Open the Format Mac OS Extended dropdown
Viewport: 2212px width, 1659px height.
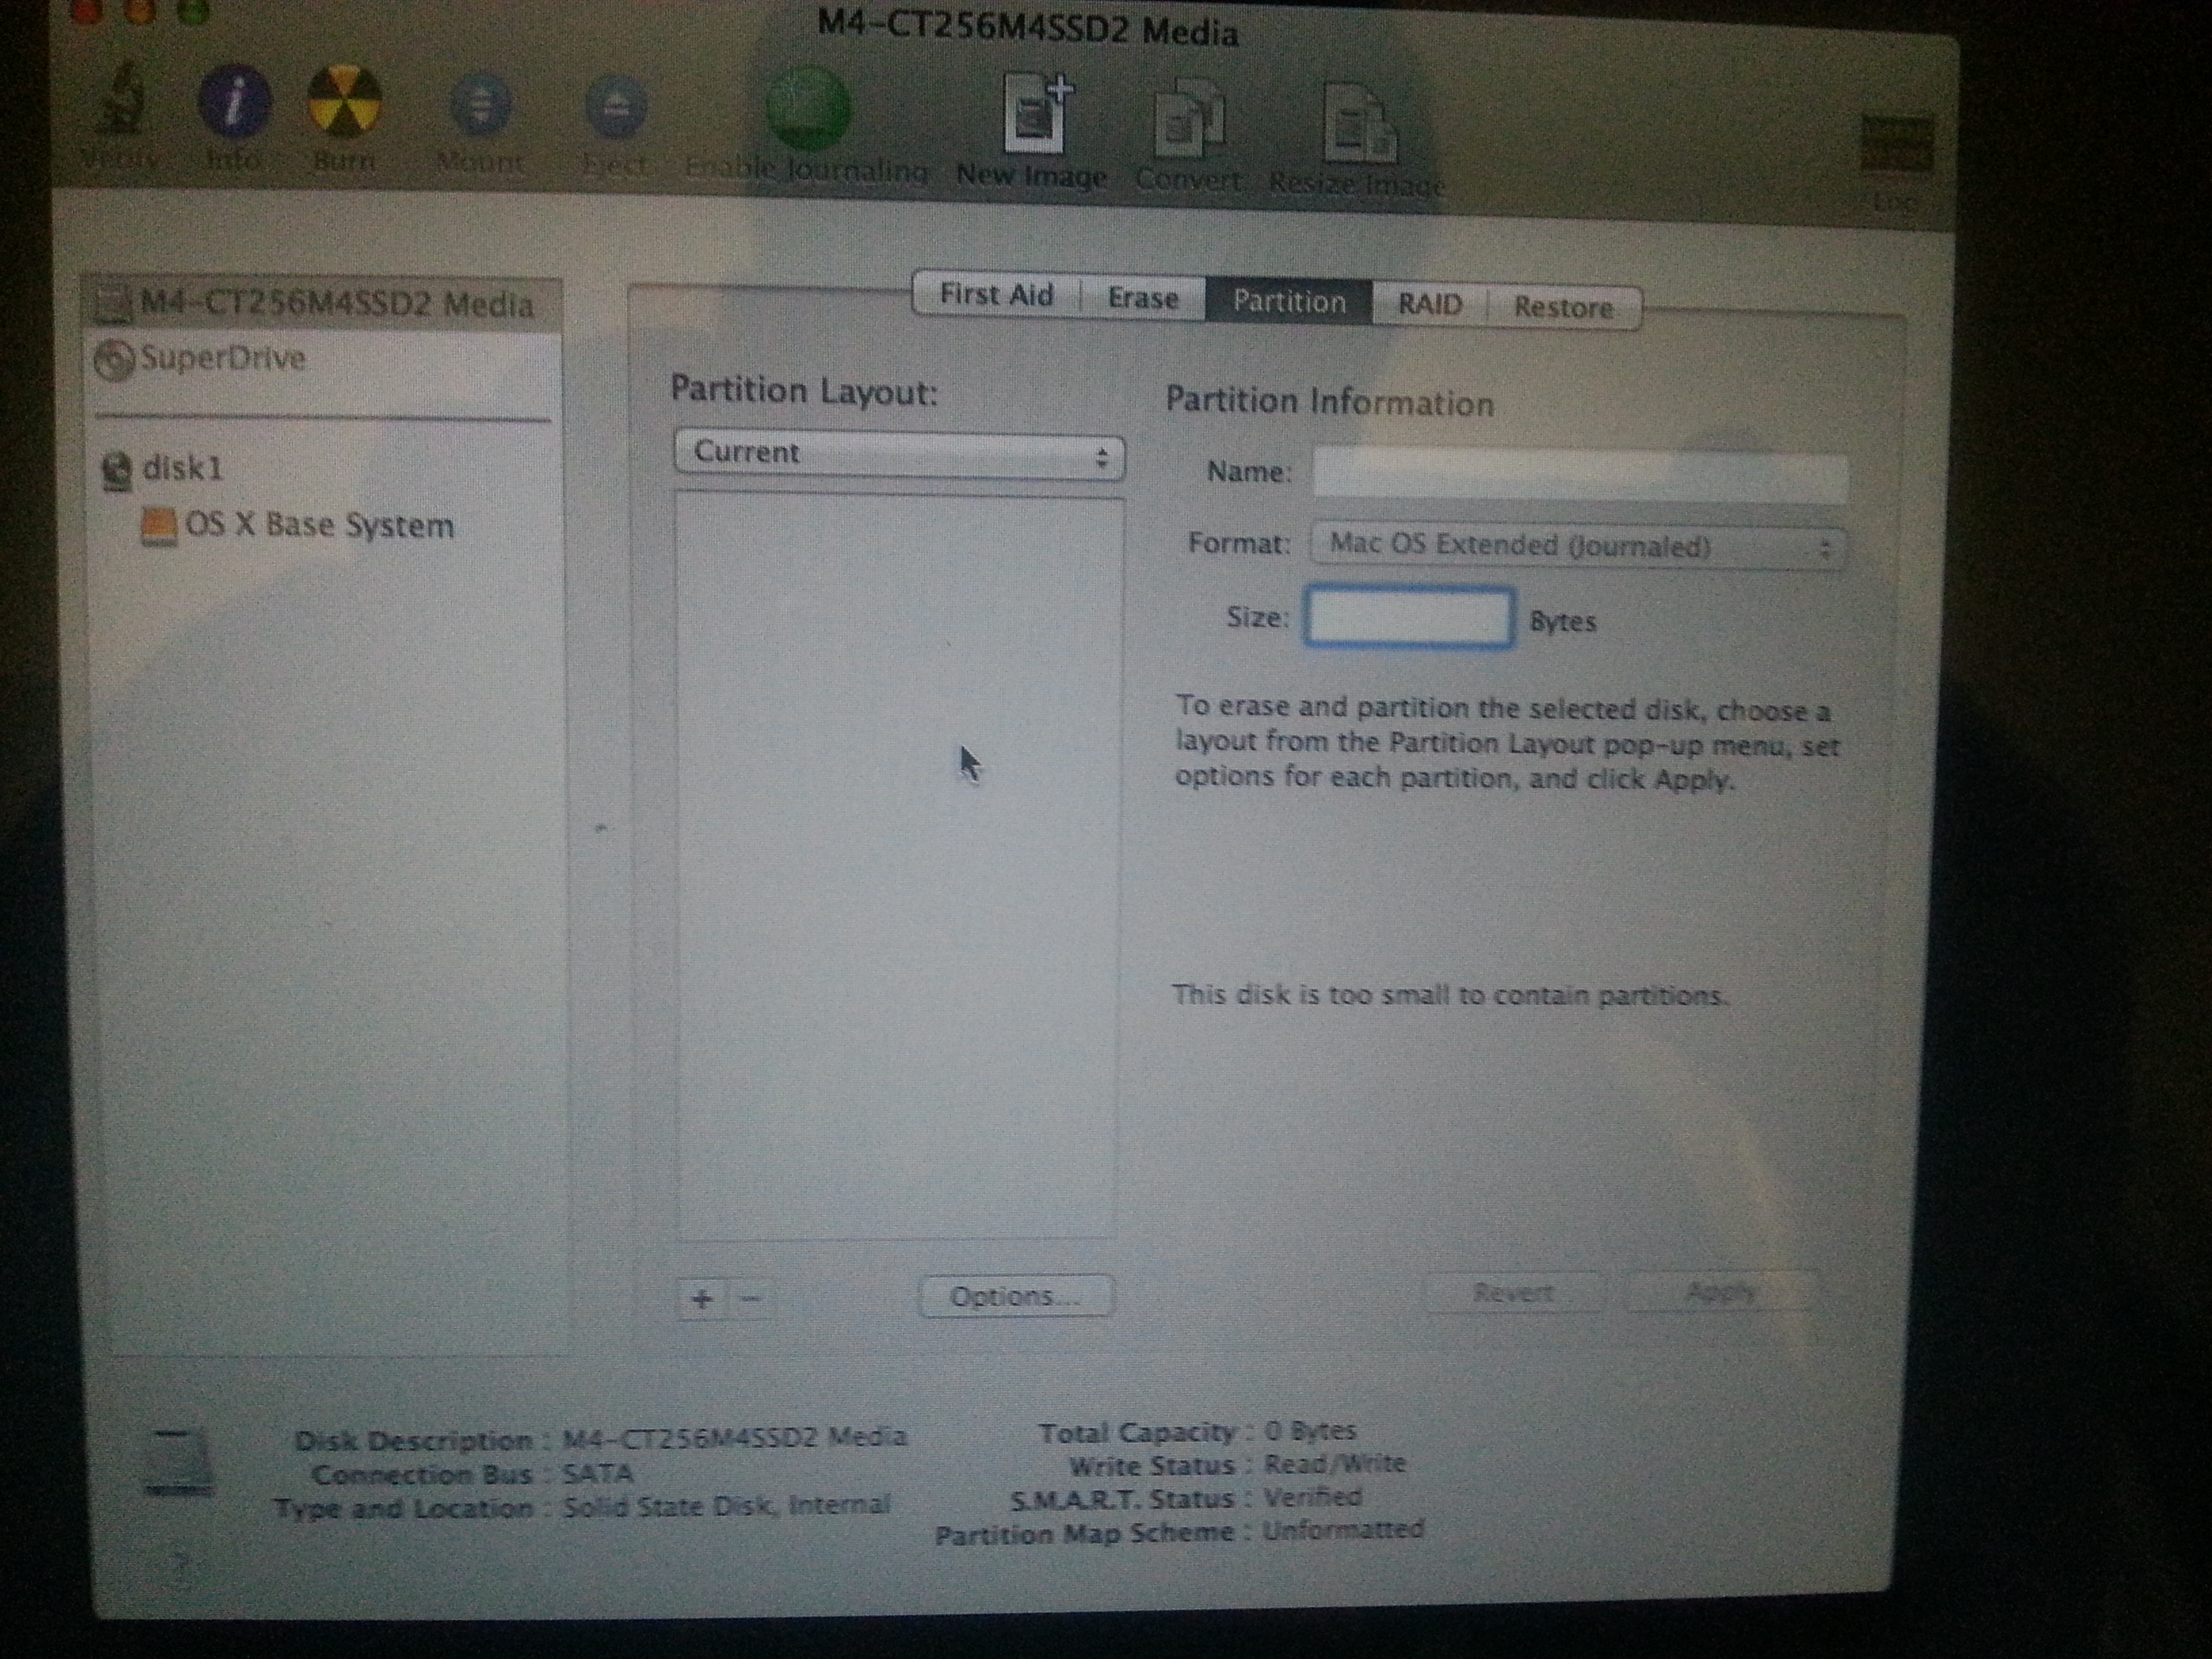point(1578,546)
